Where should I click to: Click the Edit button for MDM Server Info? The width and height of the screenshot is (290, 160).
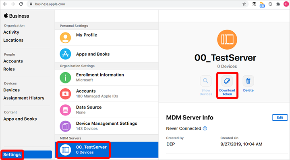(280, 117)
